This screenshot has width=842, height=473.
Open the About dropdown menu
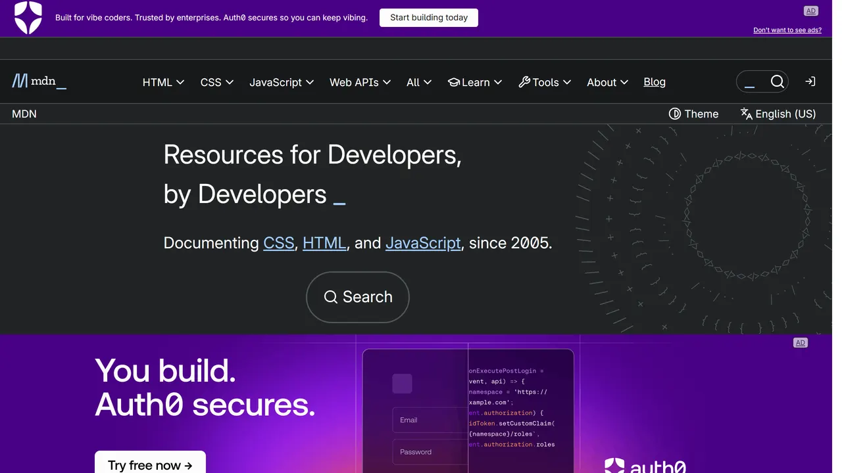pyautogui.click(x=607, y=82)
